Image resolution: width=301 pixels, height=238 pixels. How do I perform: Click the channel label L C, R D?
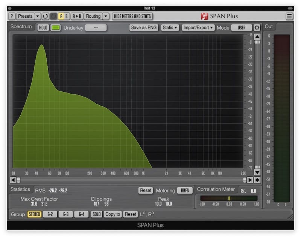pos(147,214)
